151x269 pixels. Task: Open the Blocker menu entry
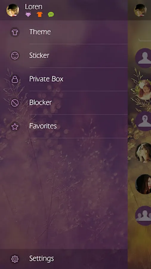pyautogui.click(x=64, y=103)
